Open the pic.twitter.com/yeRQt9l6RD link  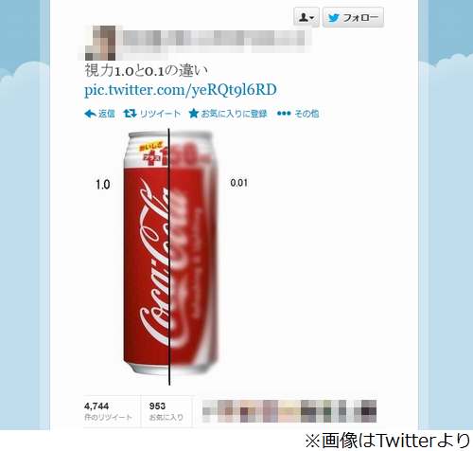point(181,90)
